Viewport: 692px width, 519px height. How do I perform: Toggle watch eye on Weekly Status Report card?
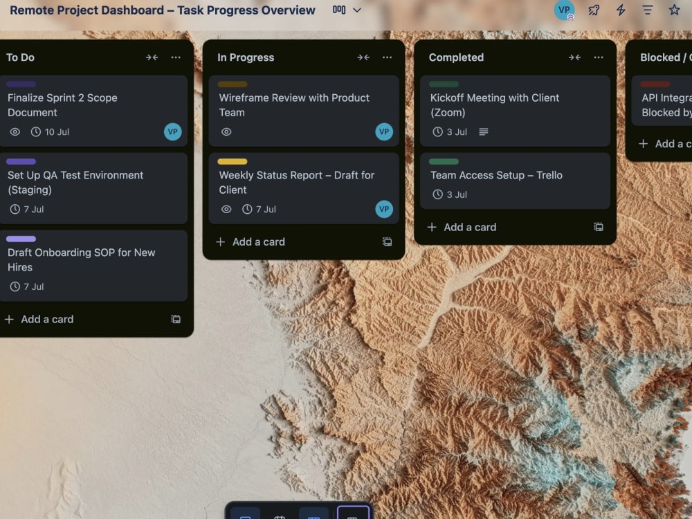pyautogui.click(x=226, y=209)
